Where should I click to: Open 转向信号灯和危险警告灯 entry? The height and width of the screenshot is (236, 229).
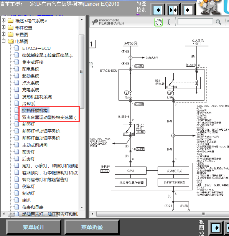coord(45,180)
